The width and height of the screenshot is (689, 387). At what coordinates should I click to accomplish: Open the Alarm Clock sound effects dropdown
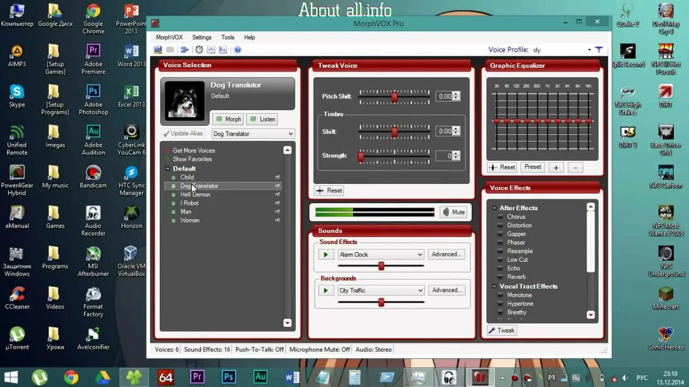[x=381, y=254]
